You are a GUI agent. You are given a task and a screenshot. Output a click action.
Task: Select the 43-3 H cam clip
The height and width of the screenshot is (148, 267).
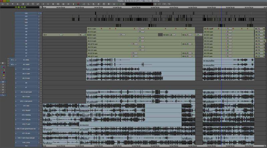pos(229,38)
